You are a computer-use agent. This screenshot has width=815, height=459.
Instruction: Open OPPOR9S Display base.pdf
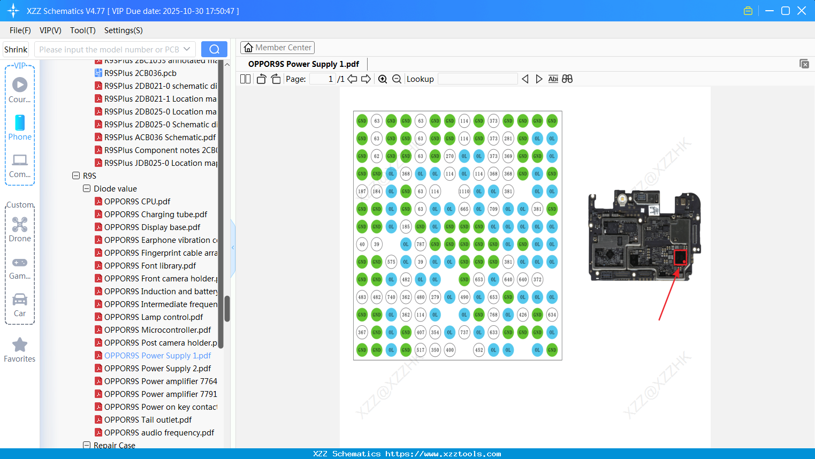(x=152, y=227)
